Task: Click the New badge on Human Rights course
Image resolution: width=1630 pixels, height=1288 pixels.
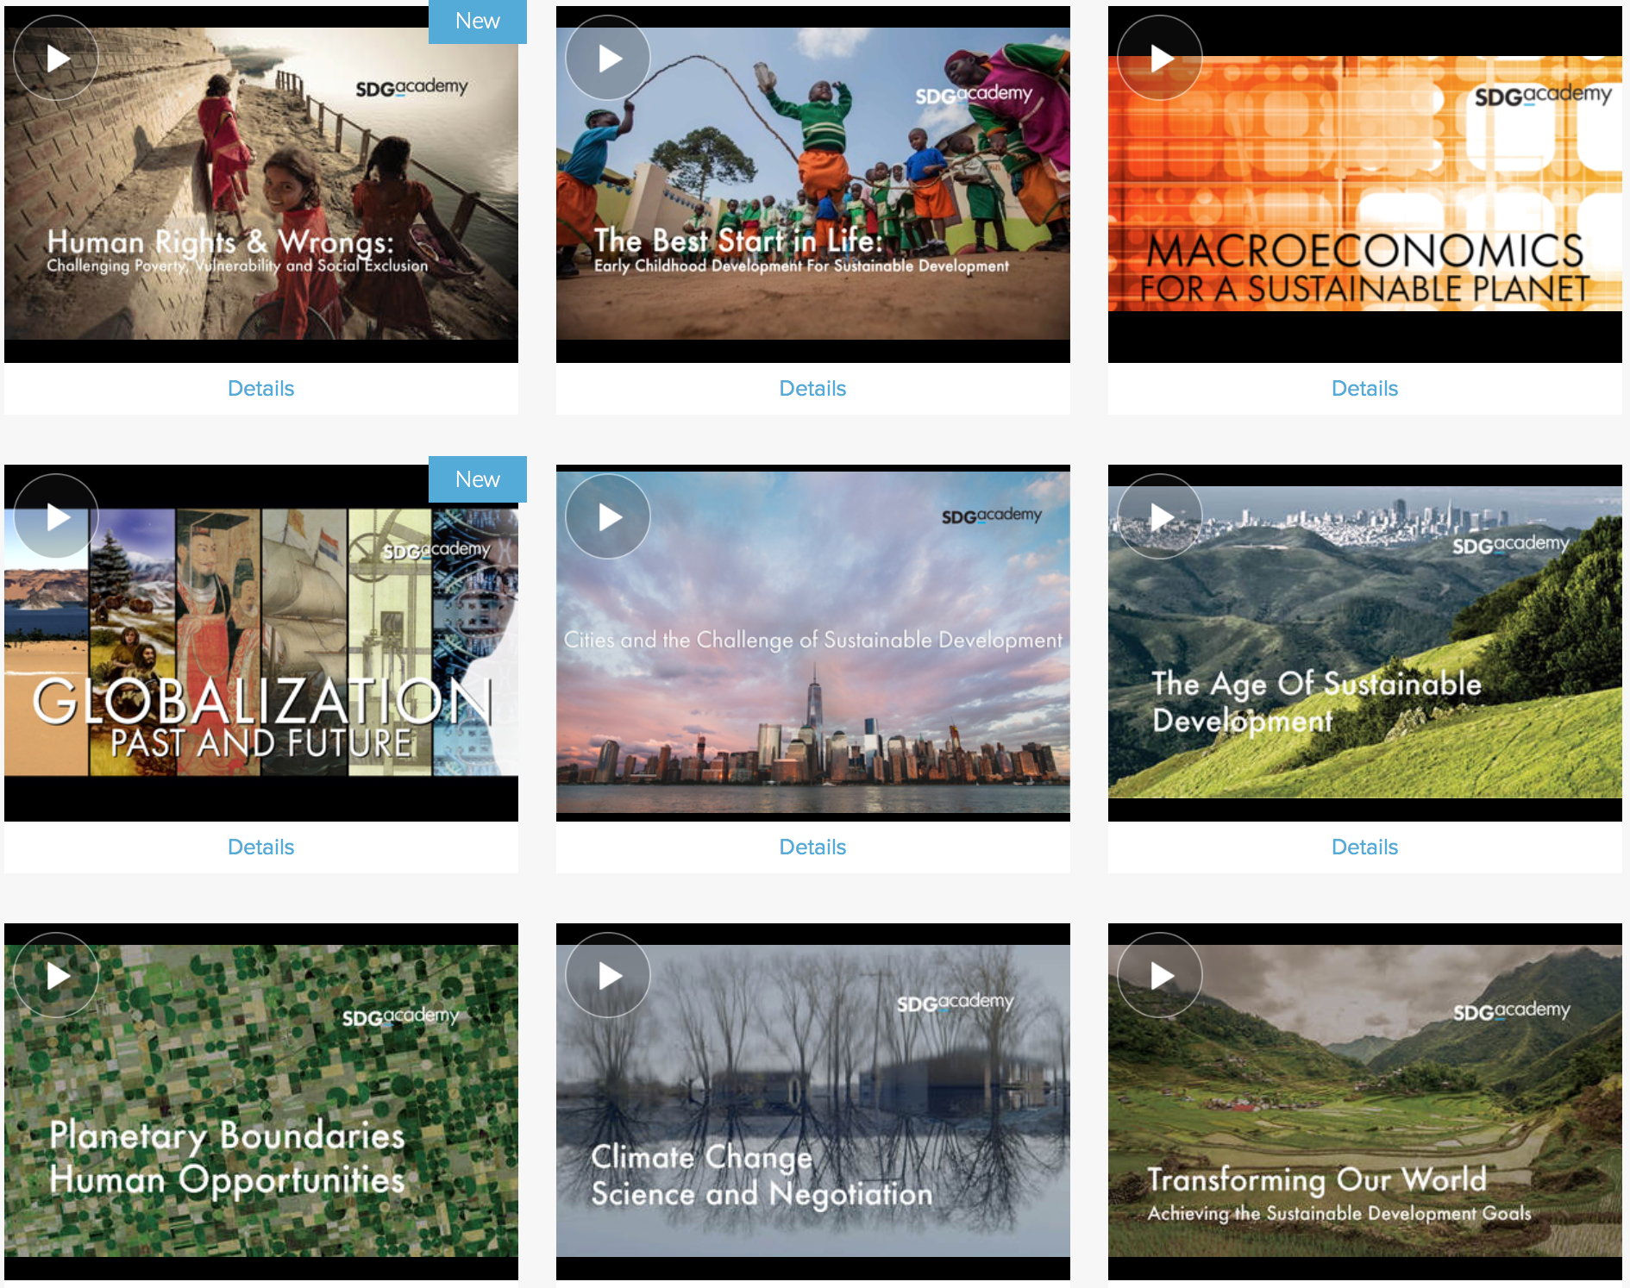Action: (477, 22)
